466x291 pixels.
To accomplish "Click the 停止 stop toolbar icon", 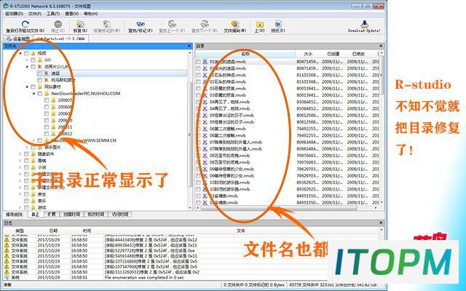I will (x=58, y=24).
